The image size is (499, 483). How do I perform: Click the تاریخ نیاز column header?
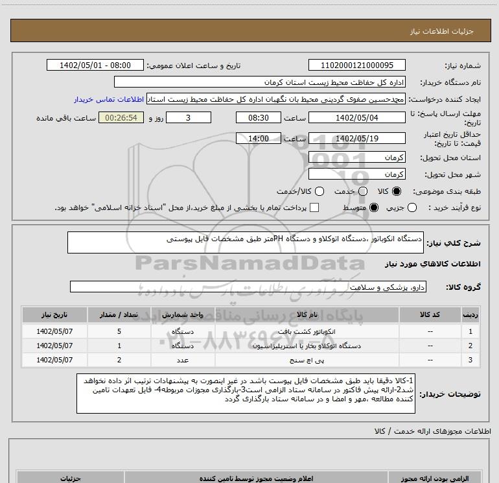point(54,314)
